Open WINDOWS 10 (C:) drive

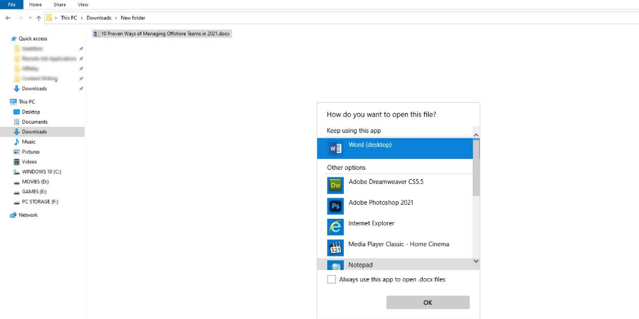point(42,172)
